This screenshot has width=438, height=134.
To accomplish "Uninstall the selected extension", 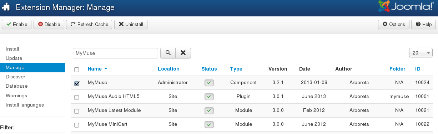I will point(131,25).
